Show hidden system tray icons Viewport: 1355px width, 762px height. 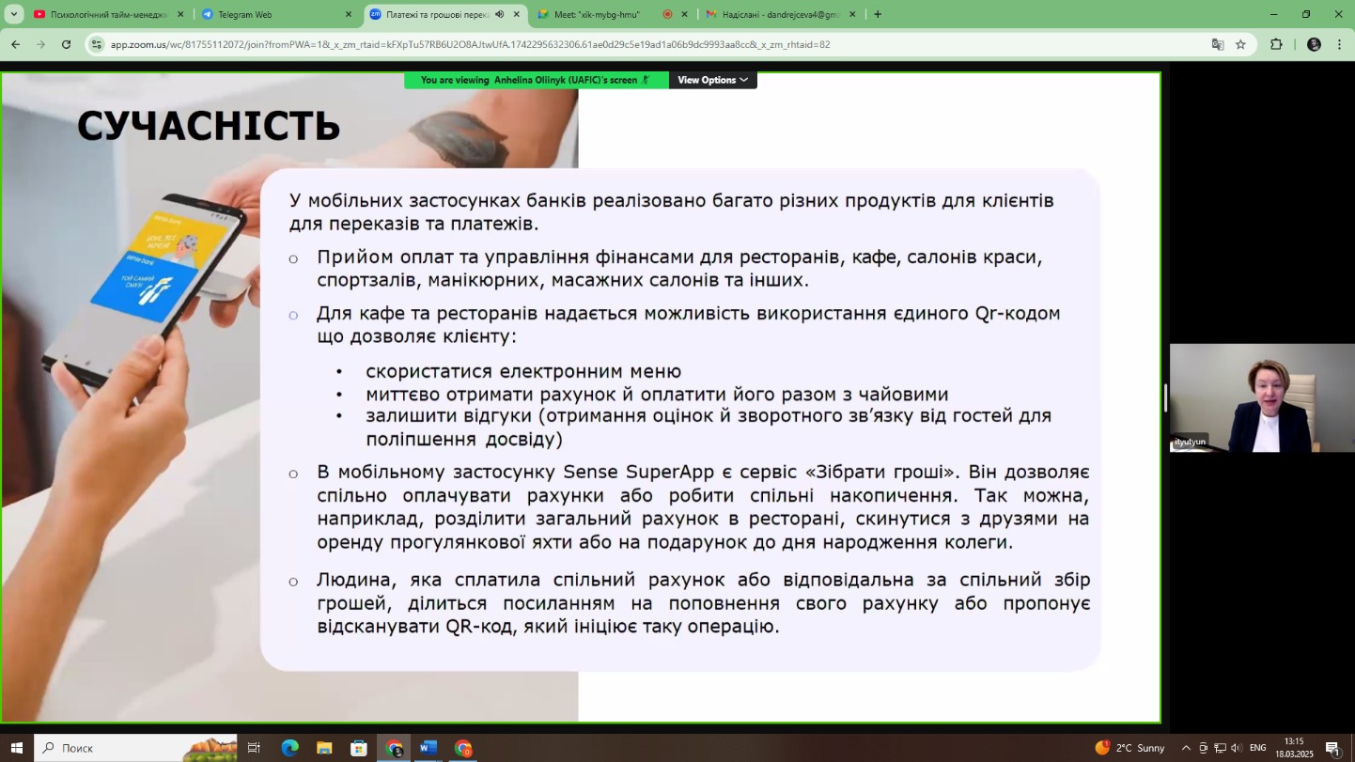coord(1186,748)
